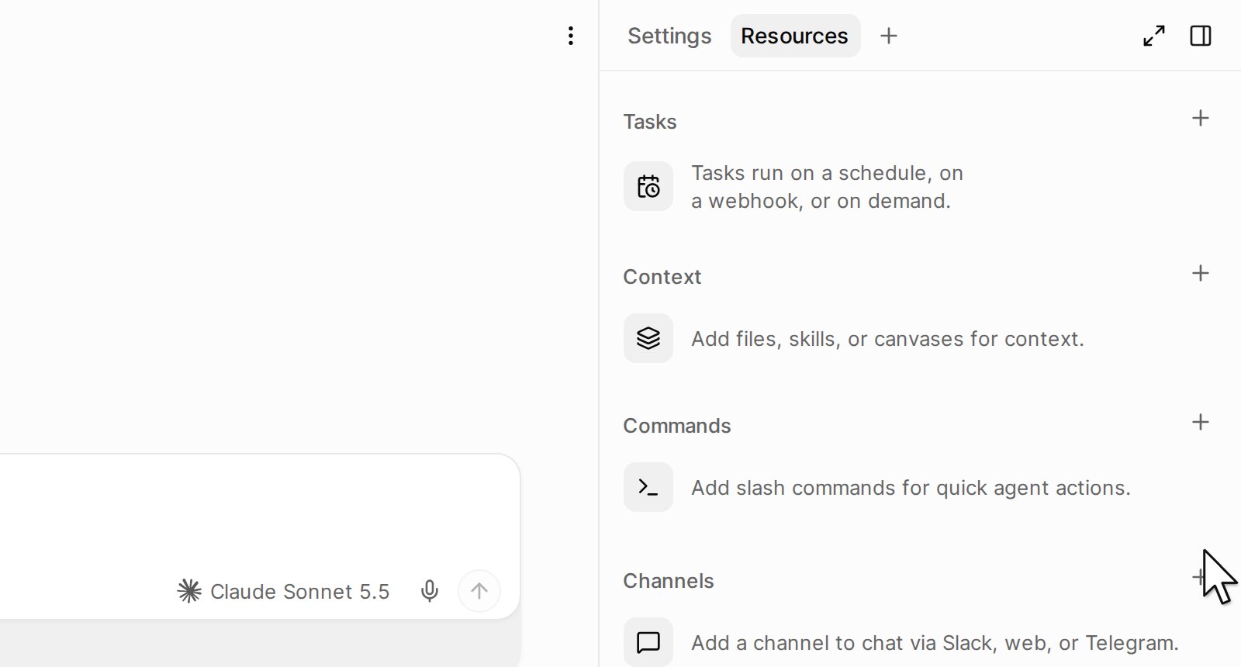The width and height of the screenshot is (1241, 667).
Task: Switch to the Settings tab
Action: pyautogui.click(x=669, y=36)
